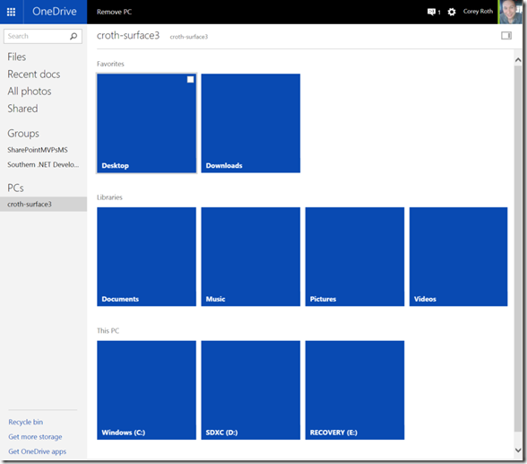Open the Videos library tile
Screen dimensions: 527x464
click(459, 257)
